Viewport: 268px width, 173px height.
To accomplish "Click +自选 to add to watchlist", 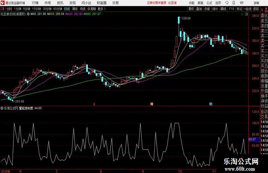I will pyautogui.click(x=248, y=9).
